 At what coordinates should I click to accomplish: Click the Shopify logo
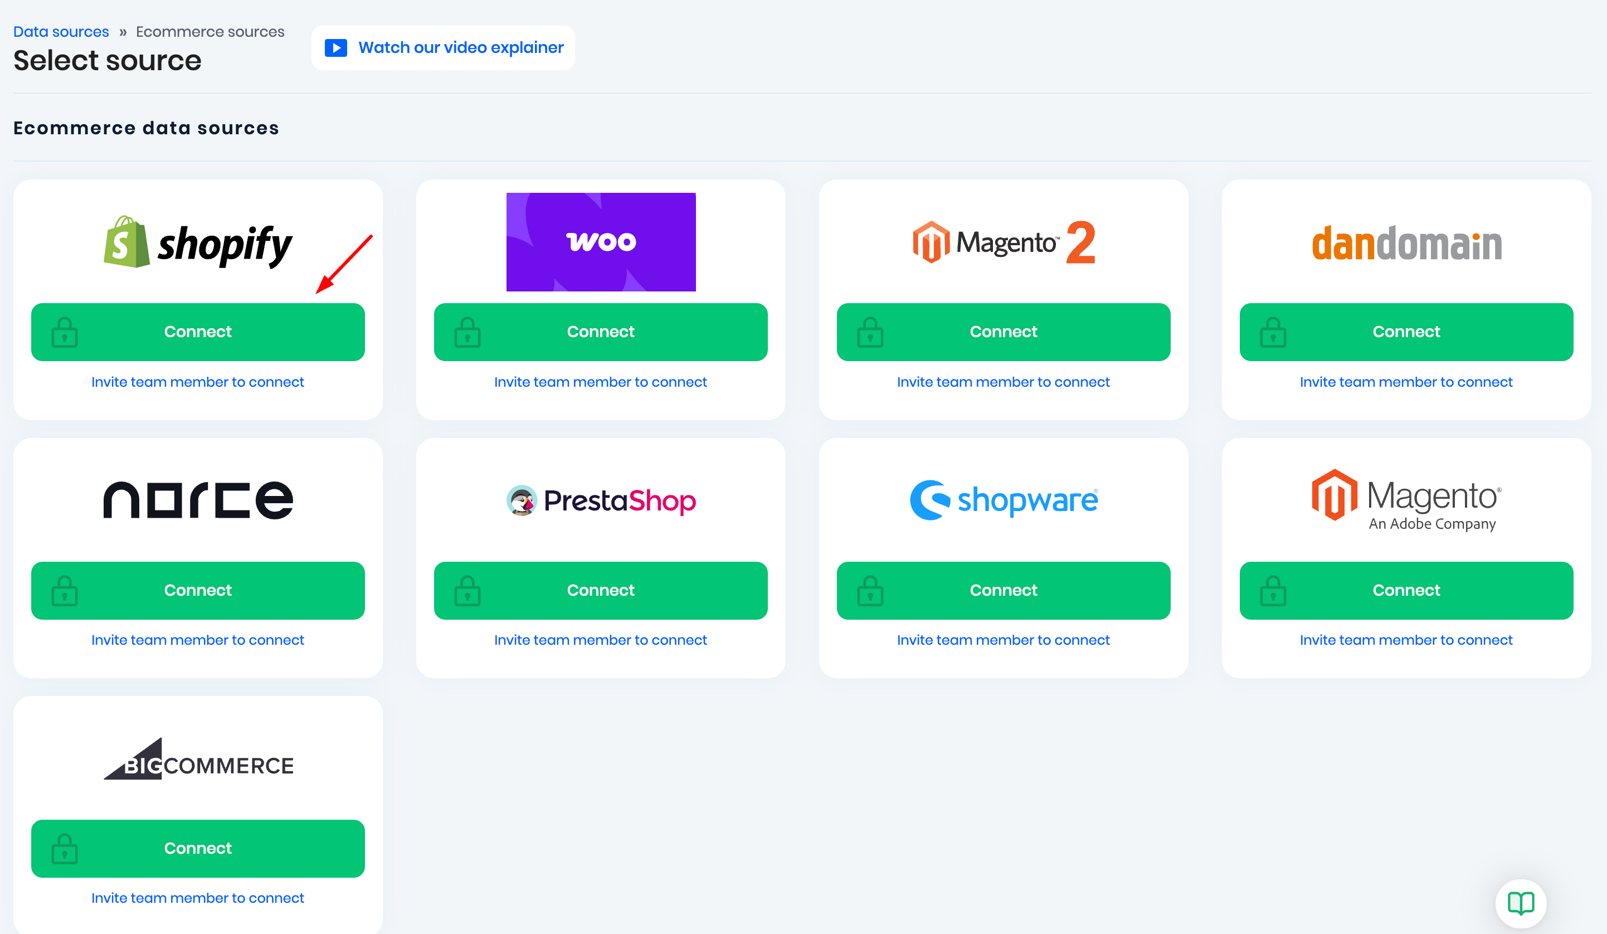click(198, 244)
